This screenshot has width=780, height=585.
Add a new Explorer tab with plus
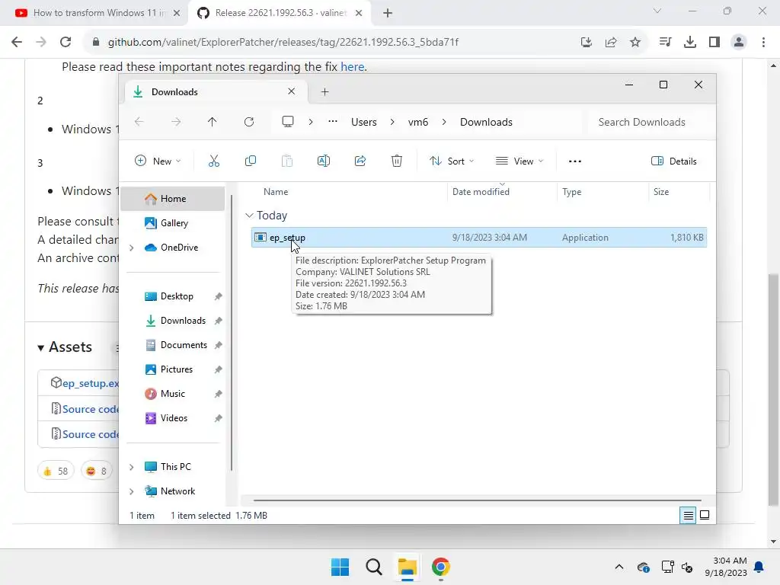(x=324, y=91)
